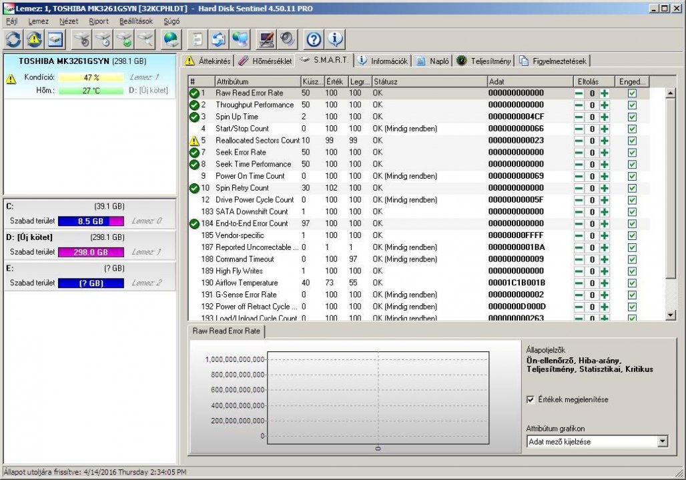Image resolution: width=686 pixels, height=480 pixels.
Task: Switch to the Áttekintés tab
Action: [208, 61]
